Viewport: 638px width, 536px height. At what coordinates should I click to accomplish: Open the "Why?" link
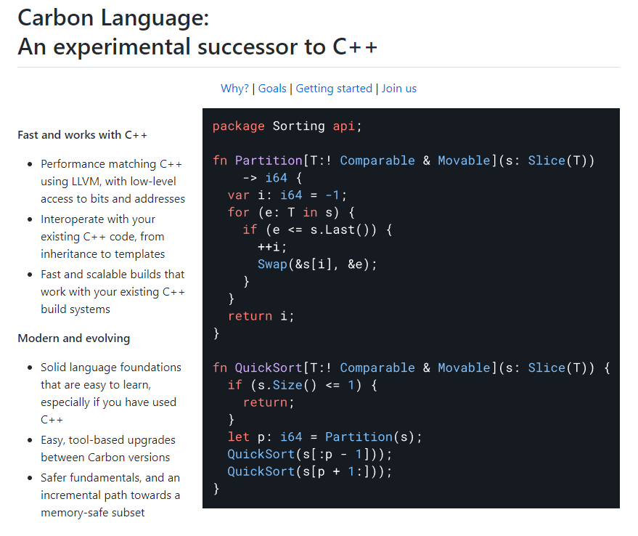tap(234, 89)
